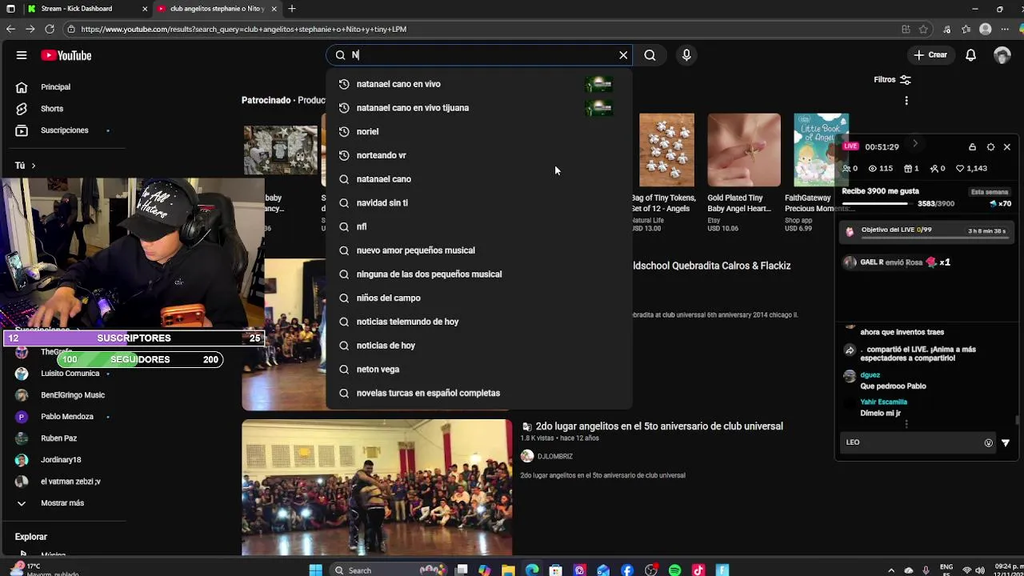Open live overlay settings gear
The width and height of the screenshot is (1024, 576).
tap(990, 147)
